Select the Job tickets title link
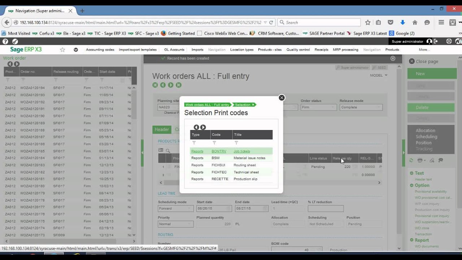Viewport: 462px width, 260px height. [x=242, y=151]
